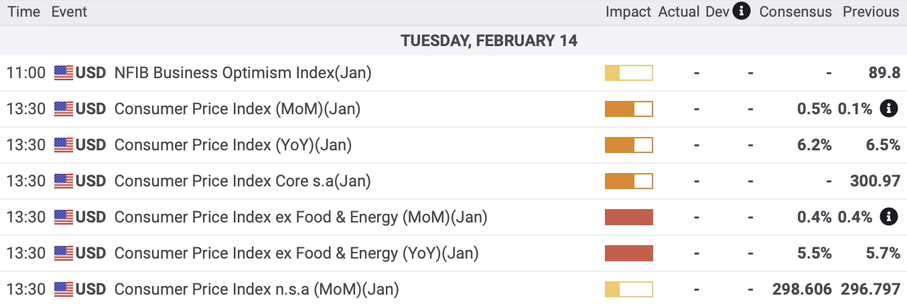Expand Consumer Price Index (MoM)(Jan) event
Viewport: 907px width, 306px height.
point(238,109)
